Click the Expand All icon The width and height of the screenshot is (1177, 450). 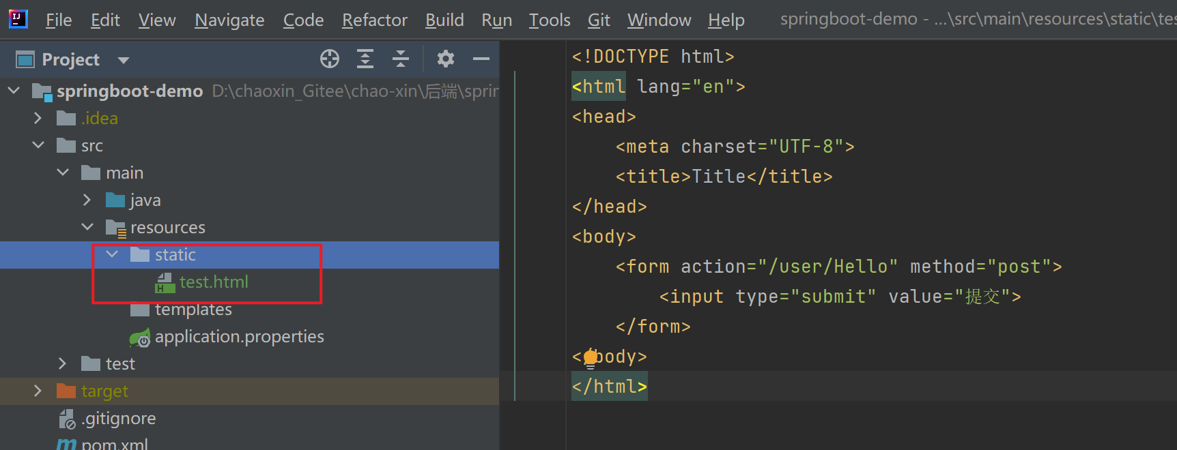coord(365,59)
